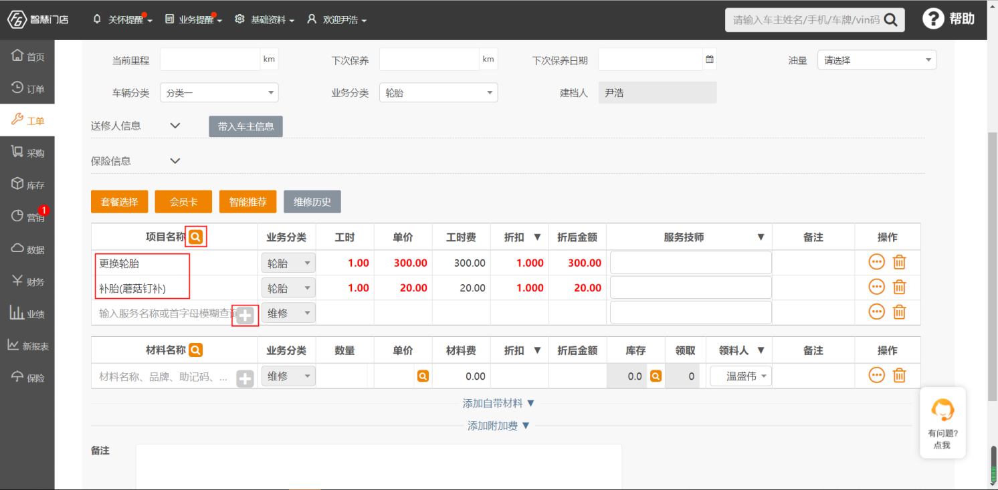Expand 添加附加费
The image size is (998, 490).
(x=499, y=426)
